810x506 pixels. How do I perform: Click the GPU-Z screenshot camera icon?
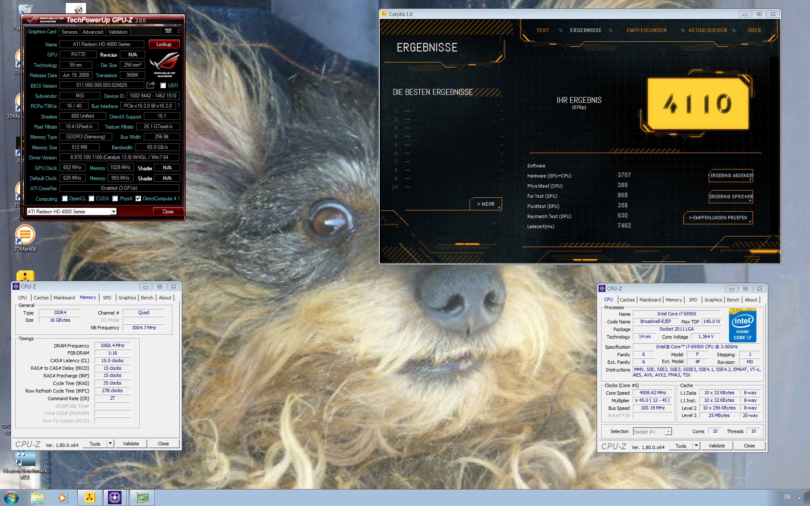[168, 31]
